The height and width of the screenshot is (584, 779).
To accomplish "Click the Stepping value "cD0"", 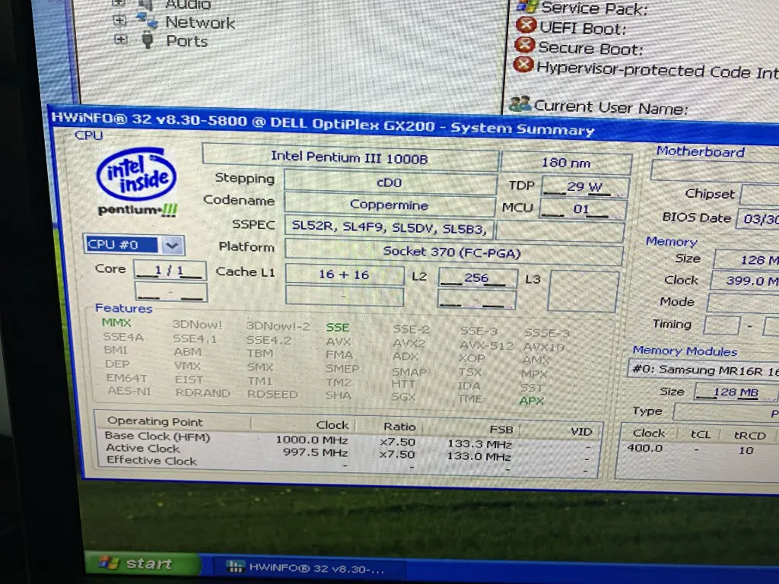I will pos(389,182).
